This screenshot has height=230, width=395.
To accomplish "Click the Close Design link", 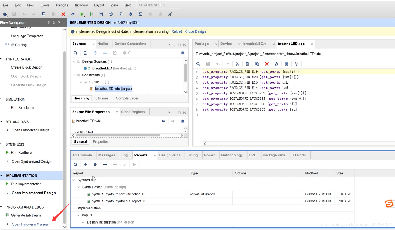I will [x=195, y=31].
